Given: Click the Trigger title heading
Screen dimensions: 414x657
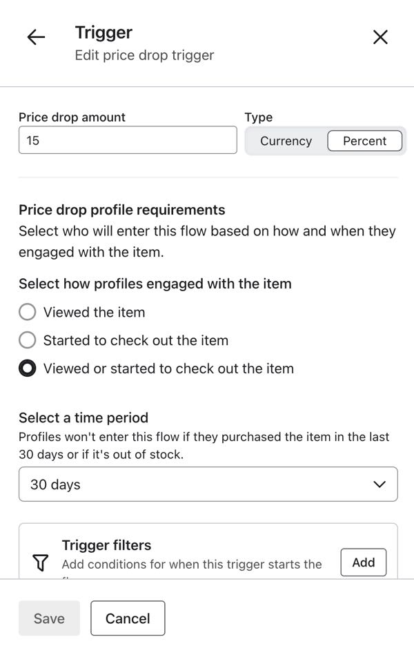Looking at the screenshot, I should point(103,32).
